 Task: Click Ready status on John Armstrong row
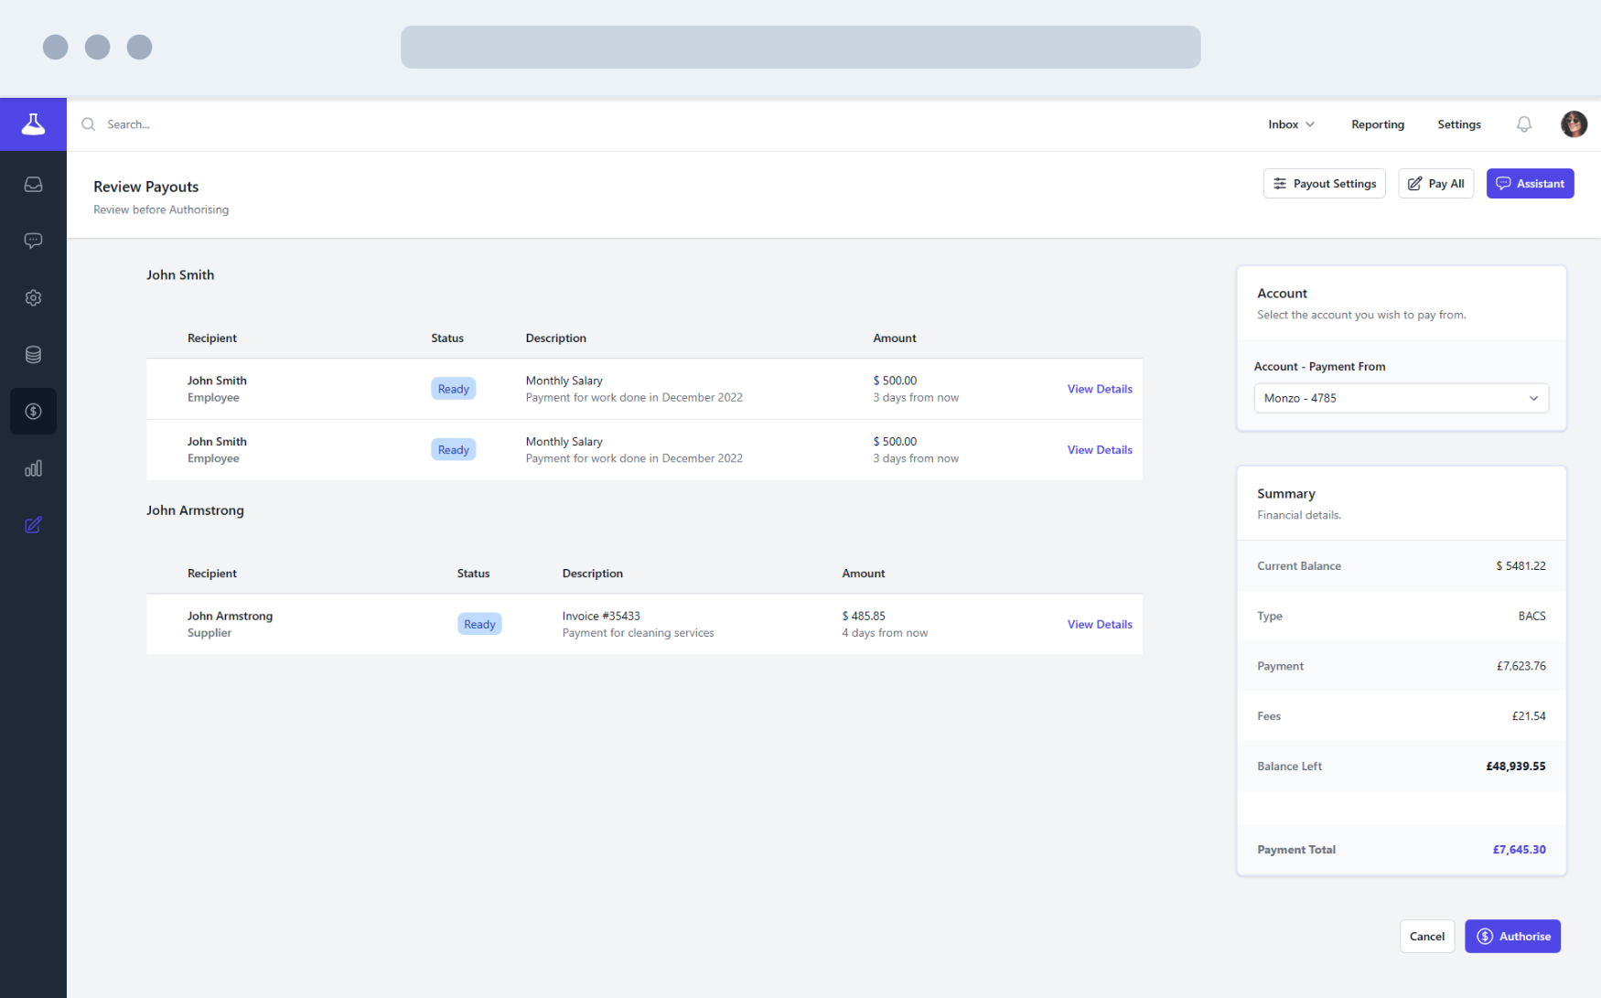click(479, 625)
